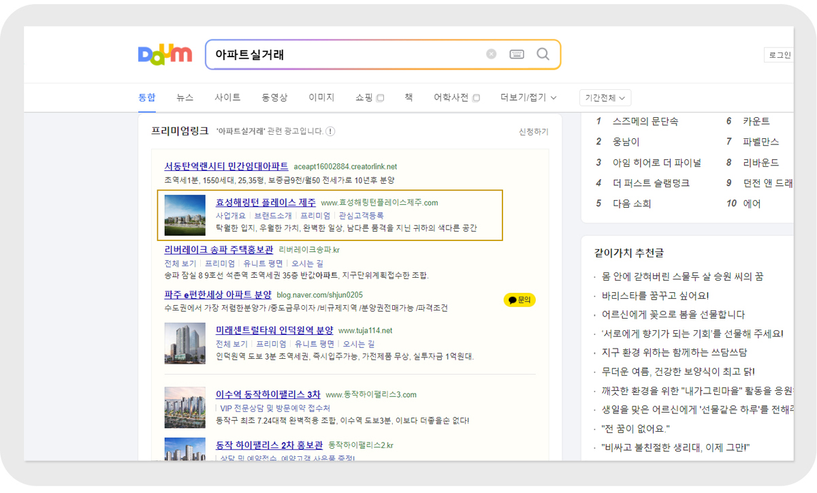The image size is (817, 493).
Task: Open the 쇼핑 tab
Action: coord(369,97)
